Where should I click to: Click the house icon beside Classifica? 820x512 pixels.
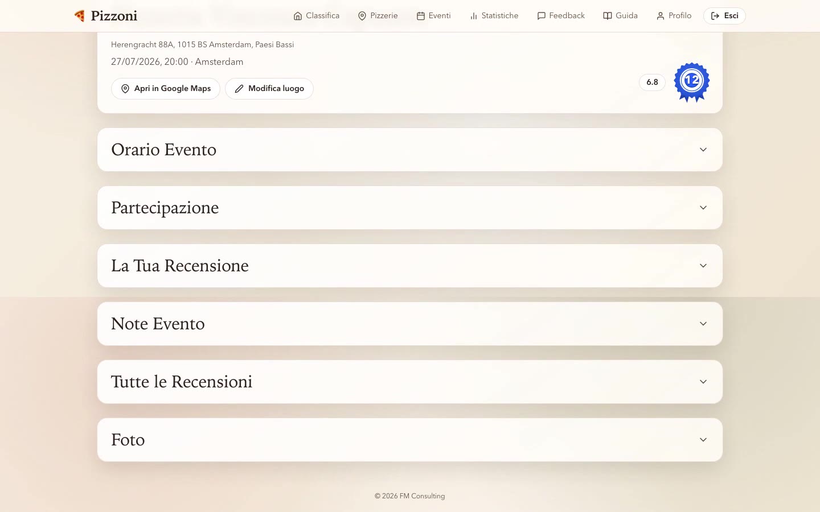point(298,16)
